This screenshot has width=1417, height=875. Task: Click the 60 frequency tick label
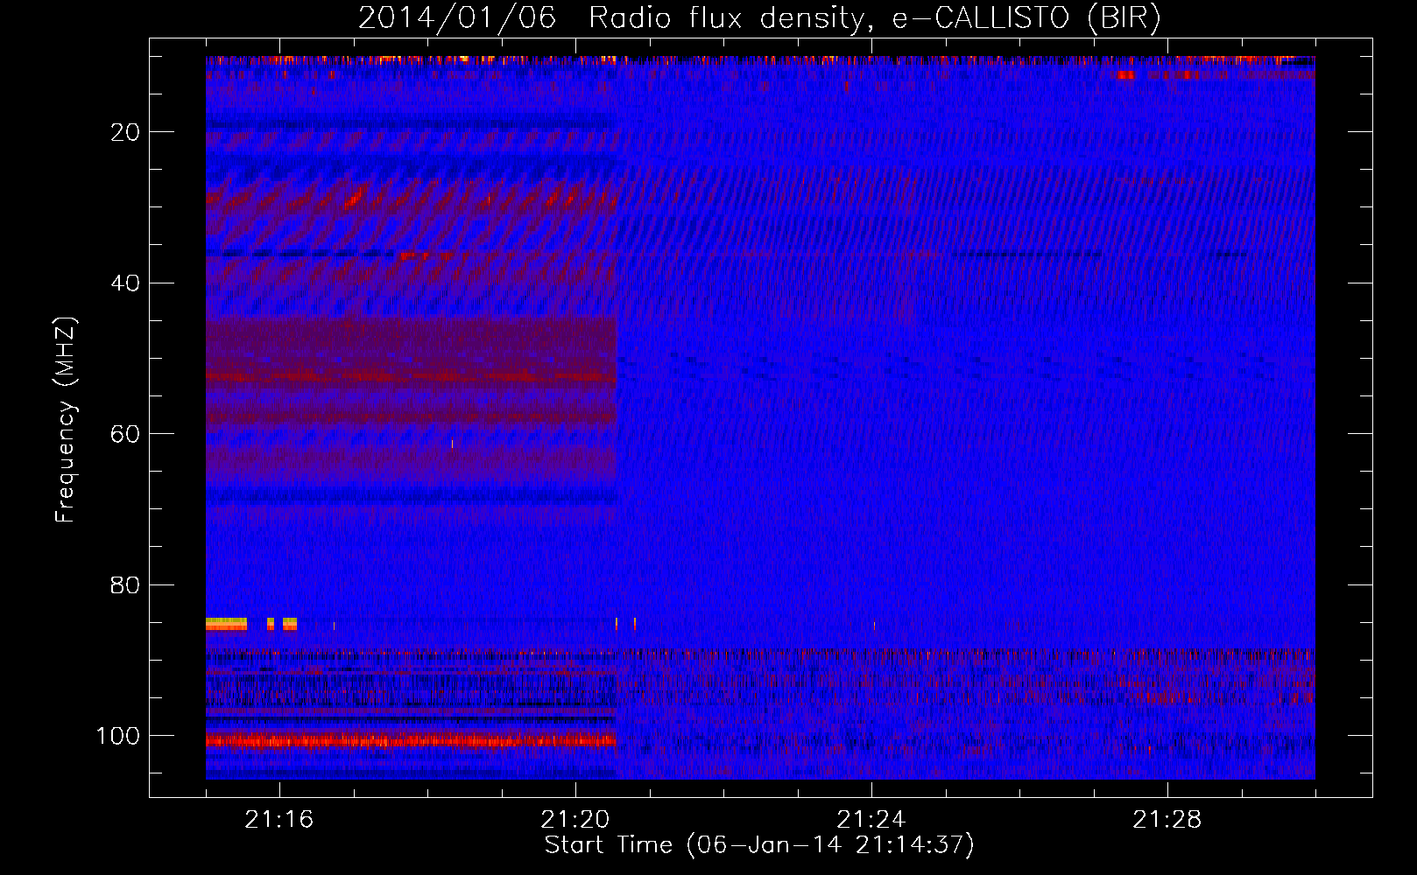tap(125, 434)
